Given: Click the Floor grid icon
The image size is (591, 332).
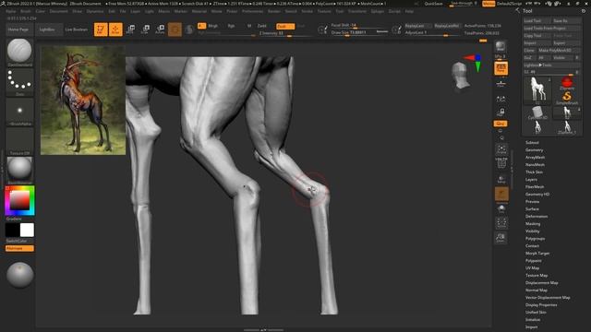Looking at the screenshot, I should tap(501, 84).
